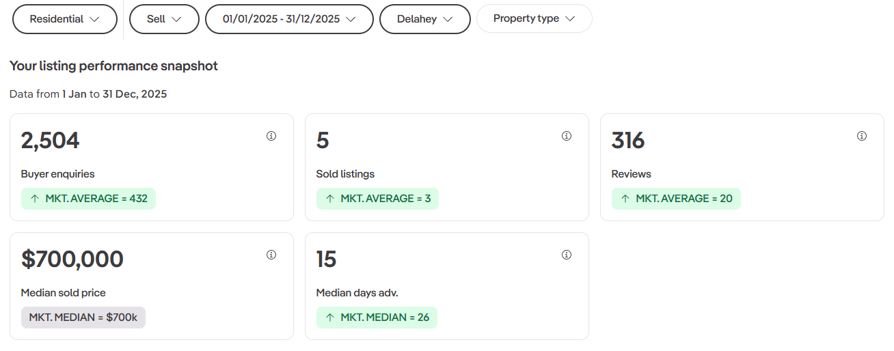Click the MKT. MEDIAN = 26 badge

point(377,318)
